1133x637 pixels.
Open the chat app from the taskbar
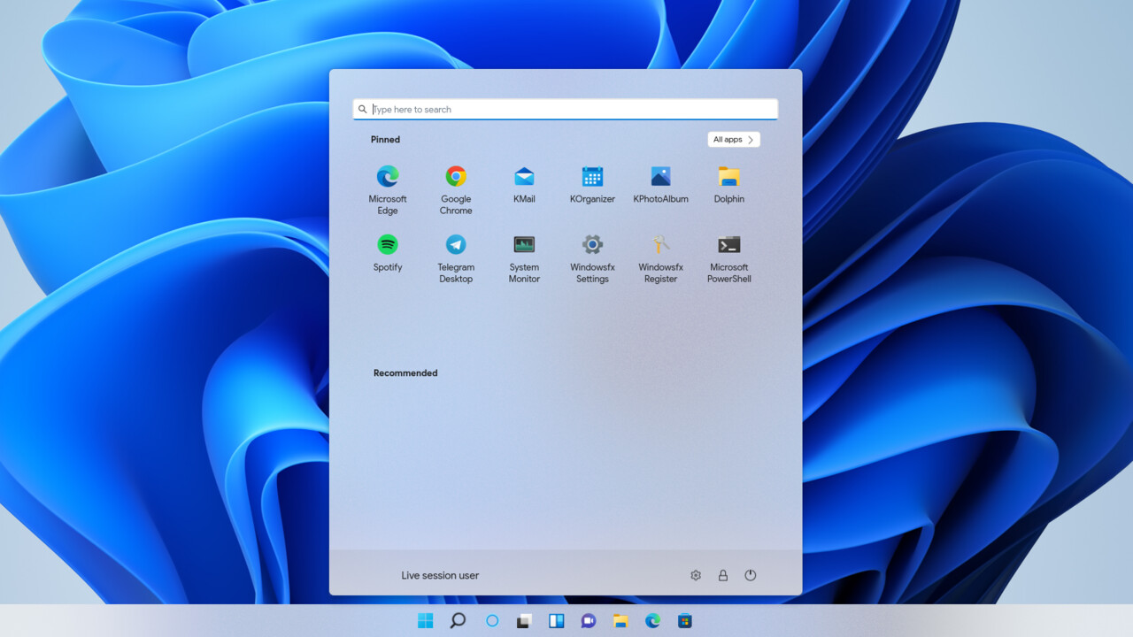click(x=588, y=620)
